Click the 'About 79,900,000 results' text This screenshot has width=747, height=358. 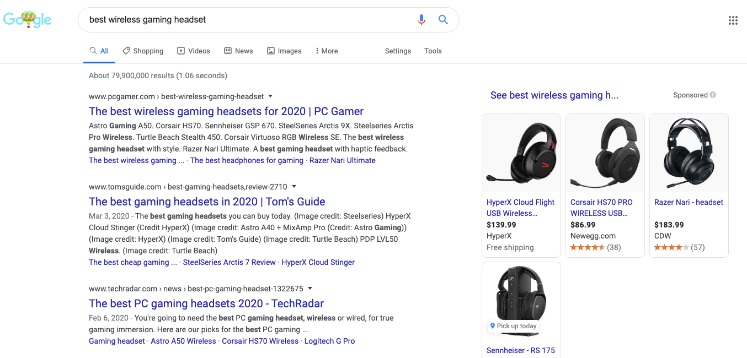[158, 75]
